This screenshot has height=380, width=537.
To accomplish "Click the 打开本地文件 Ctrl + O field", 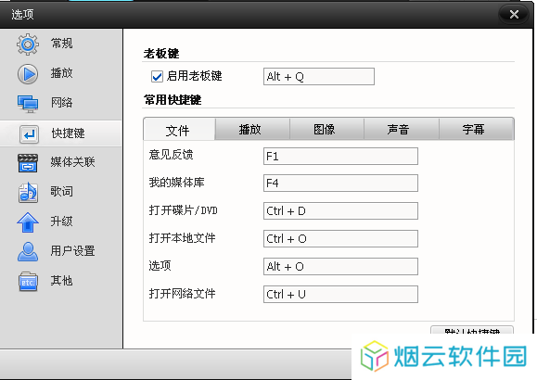I will (x=340, y=238).
